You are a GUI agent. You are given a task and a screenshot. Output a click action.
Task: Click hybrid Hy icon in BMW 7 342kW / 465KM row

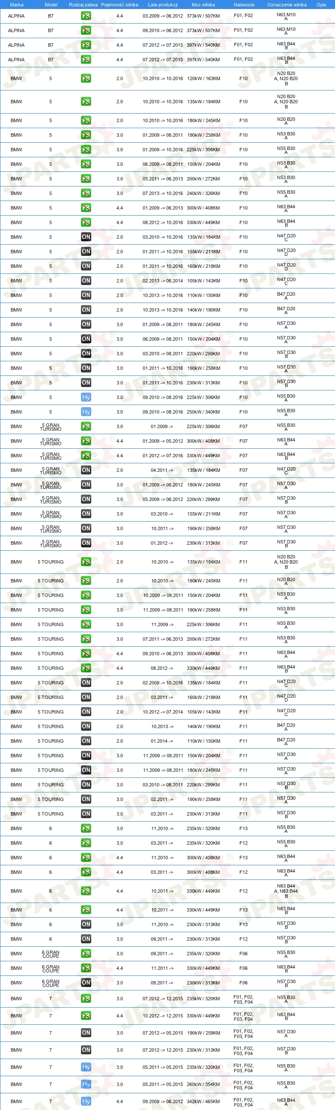tap(86, 1101)
